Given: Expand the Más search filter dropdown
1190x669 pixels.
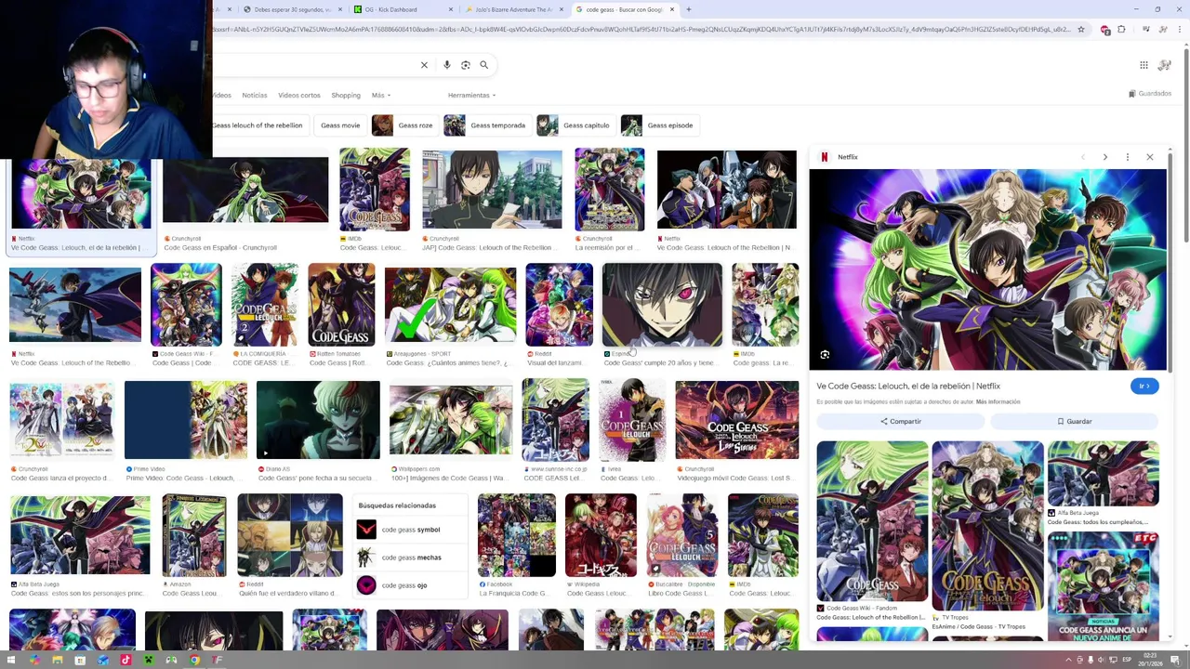Looking at the screenshot, I should [x=380, y=95].
